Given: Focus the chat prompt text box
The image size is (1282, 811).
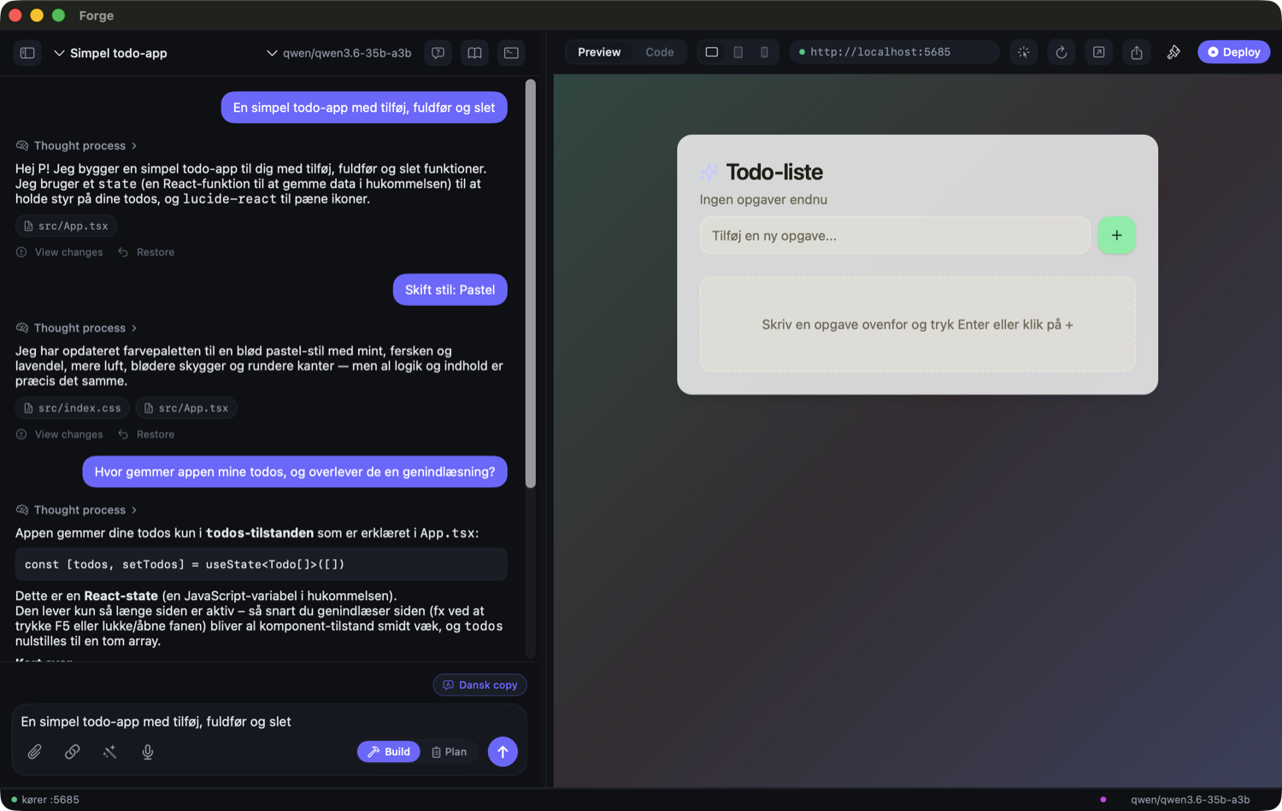Looking at the screenshot, I should pos(269,722).
